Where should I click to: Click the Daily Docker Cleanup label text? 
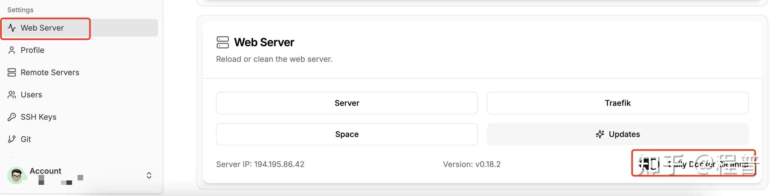pyautogui.click(x=709, y=164)
